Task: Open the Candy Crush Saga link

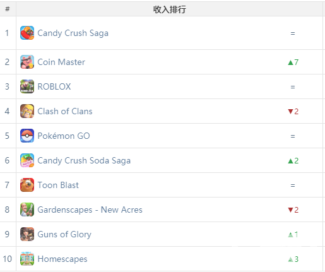Action: click(x=73, y=33)
